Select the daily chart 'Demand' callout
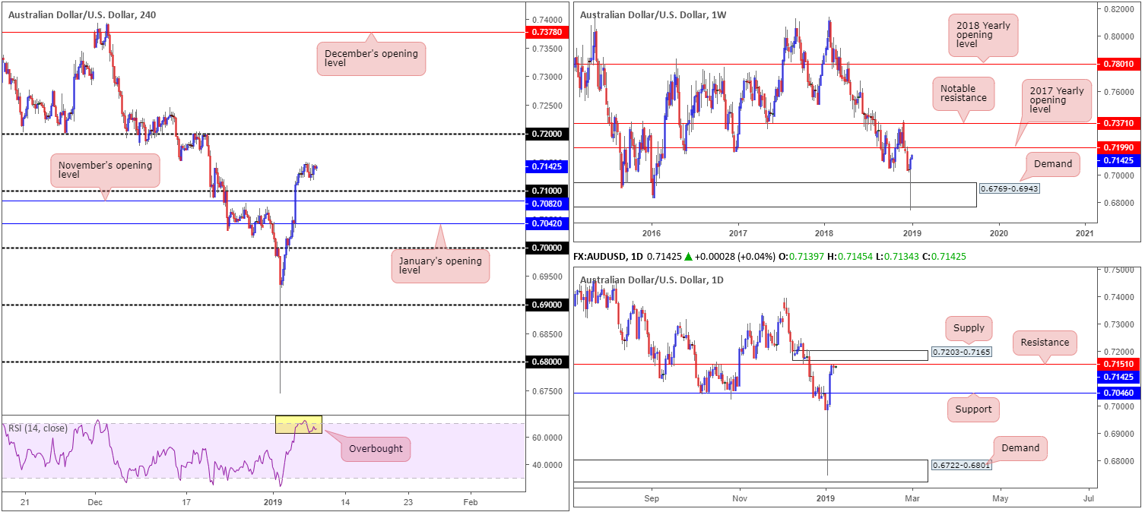 point(1020,448)
